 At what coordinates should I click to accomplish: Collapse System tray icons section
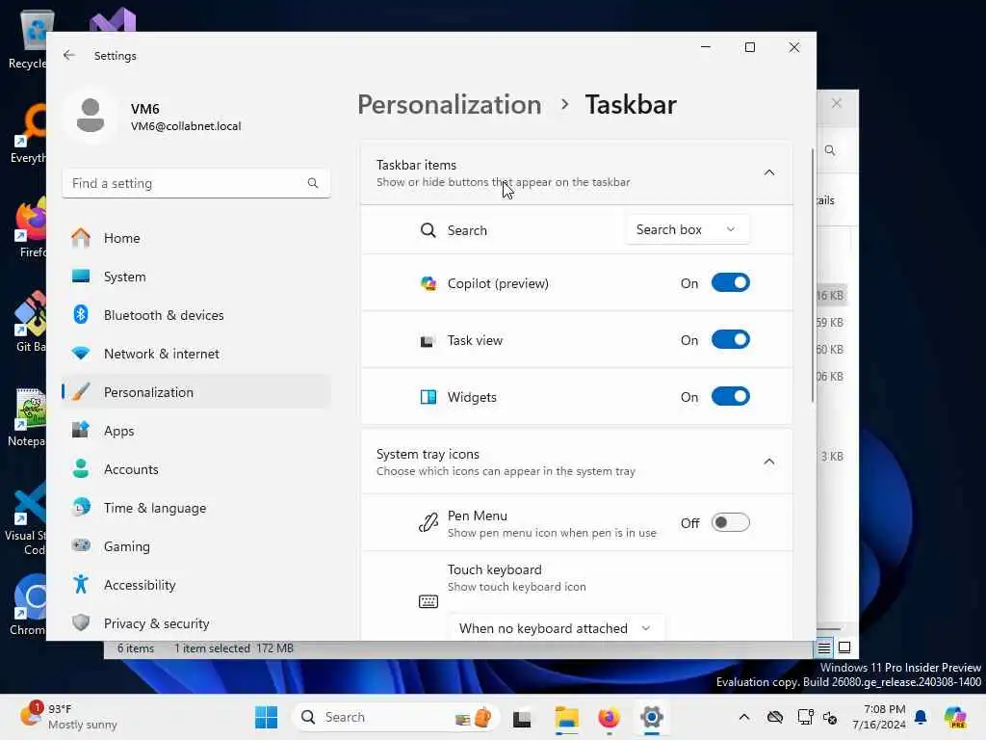pos(768,462)
